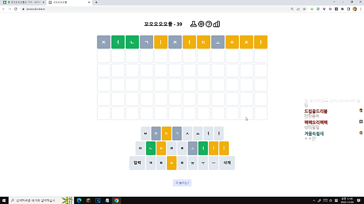364x204 pixels.
Task: Tap the ㅠ key on keyboard
Action: [x=192, y=163]
